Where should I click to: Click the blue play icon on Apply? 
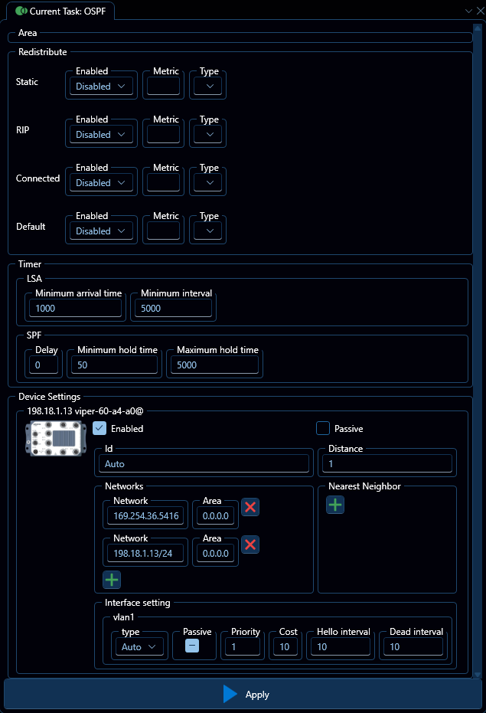230,694
